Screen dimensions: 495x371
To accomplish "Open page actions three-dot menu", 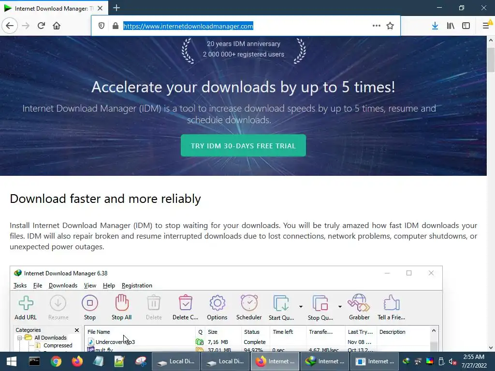I will coord(376,26).
